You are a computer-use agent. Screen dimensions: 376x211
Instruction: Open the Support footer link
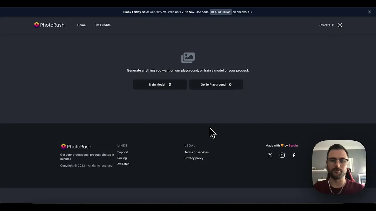click(123, 152)
